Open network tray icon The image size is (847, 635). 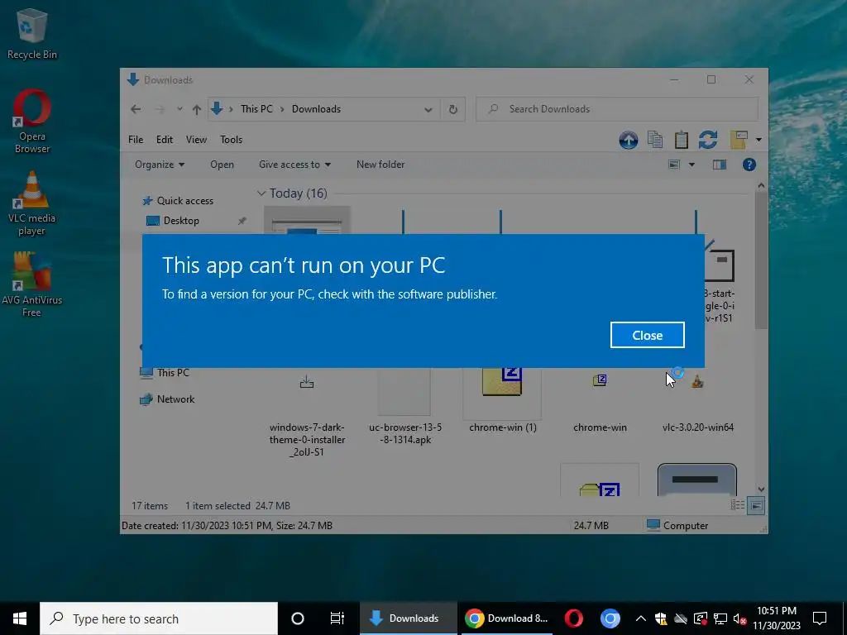pyautogui.click(x=720, y=618)
